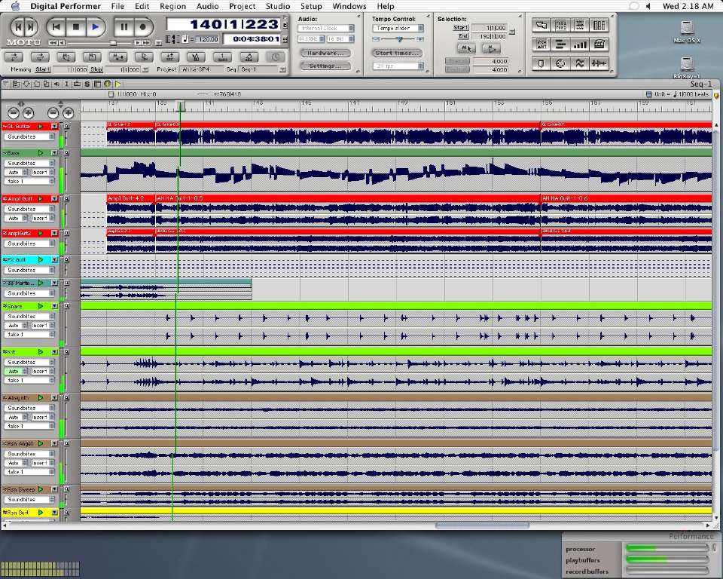Toggle play-enable on Kit track
Image resolution: width=723 pixels, height=579 pixels.
click(x=41, y=352)
